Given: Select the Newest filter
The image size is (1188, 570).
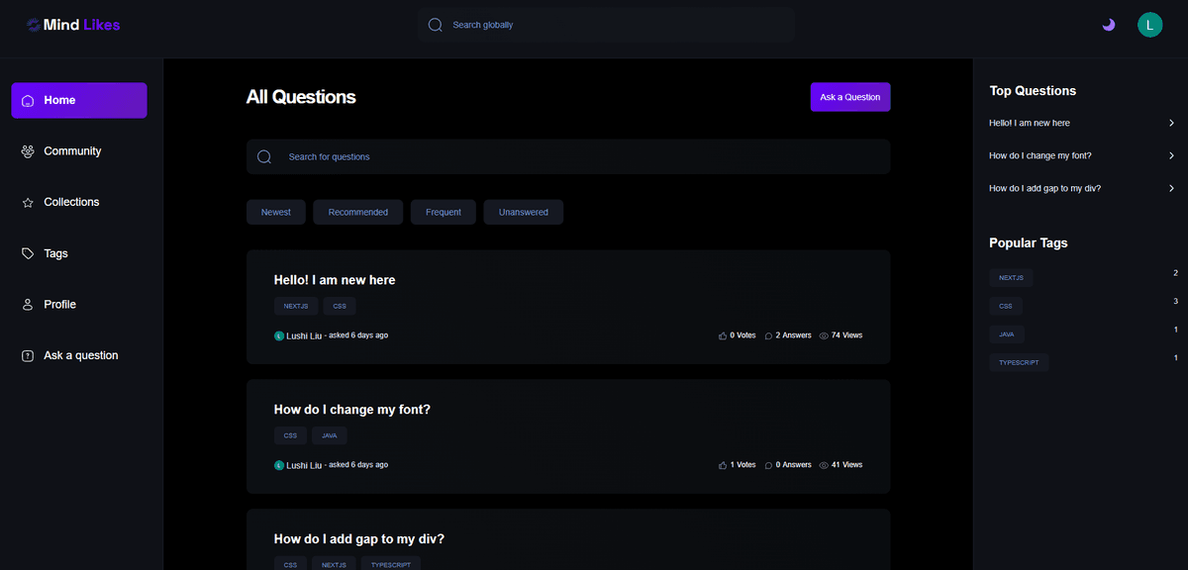Looking at the screenshot, I should 276,212.
